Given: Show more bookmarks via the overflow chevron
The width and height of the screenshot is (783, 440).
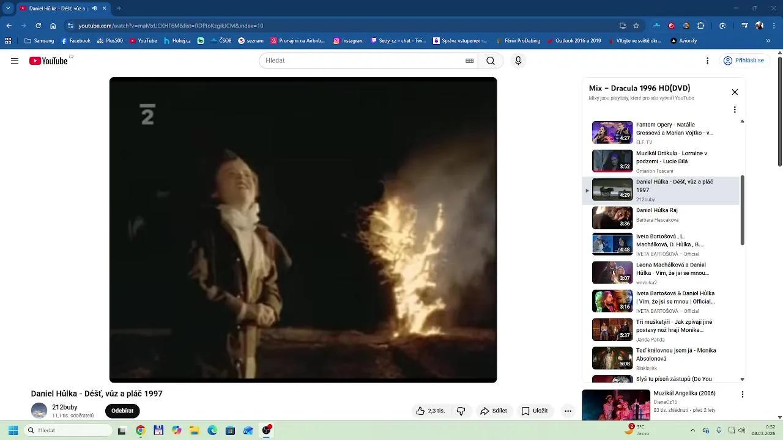Looking at the screenshot, I should coord(768,41).
